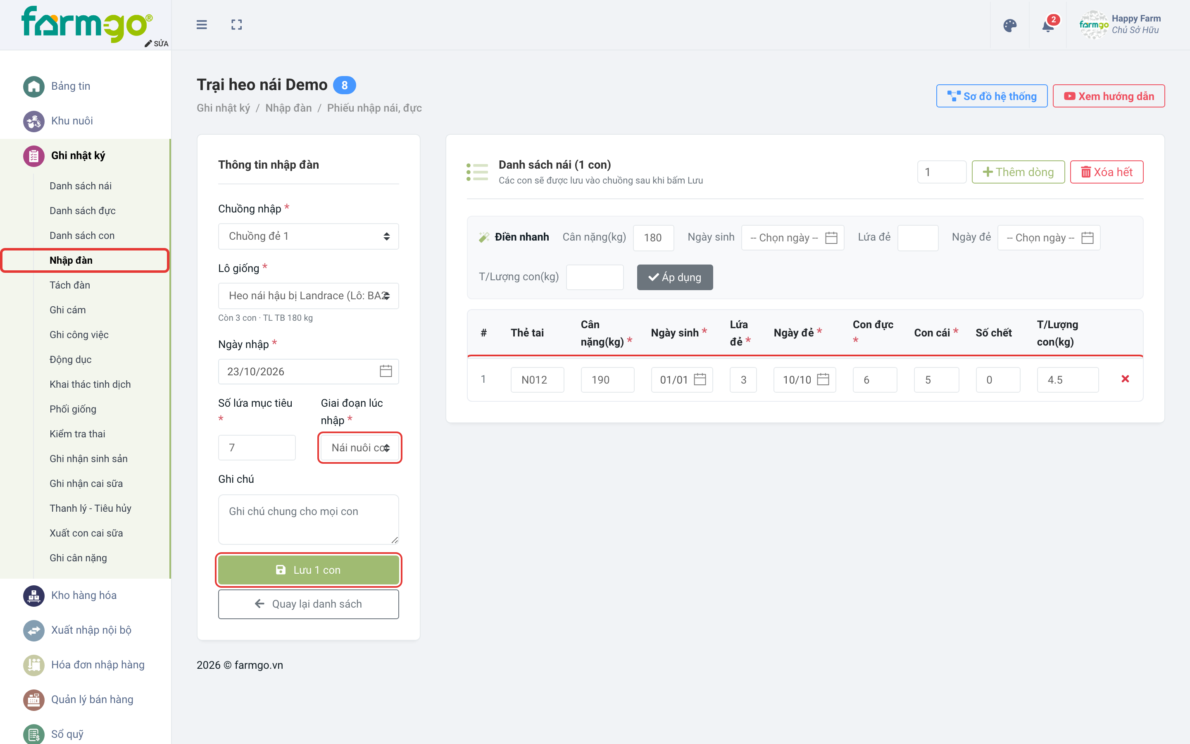
Task: Open Xuất nhập nội bộ icon
Action: coord(33,630)
